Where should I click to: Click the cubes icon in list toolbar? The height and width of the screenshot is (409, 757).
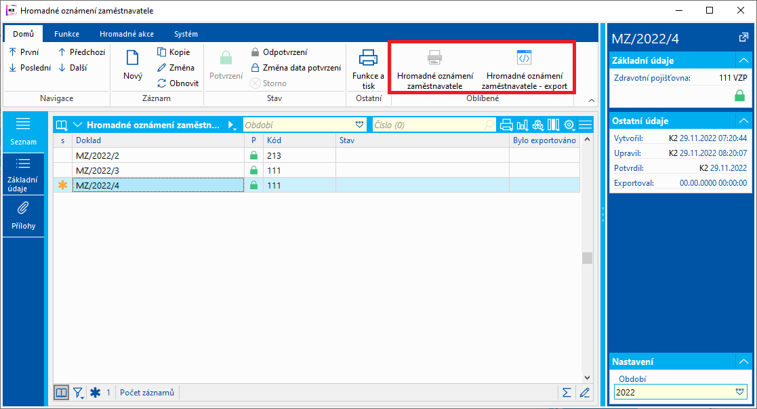(538, 125)
